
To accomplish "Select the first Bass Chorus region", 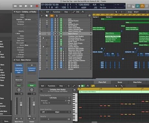I will [x=113, y=33].
